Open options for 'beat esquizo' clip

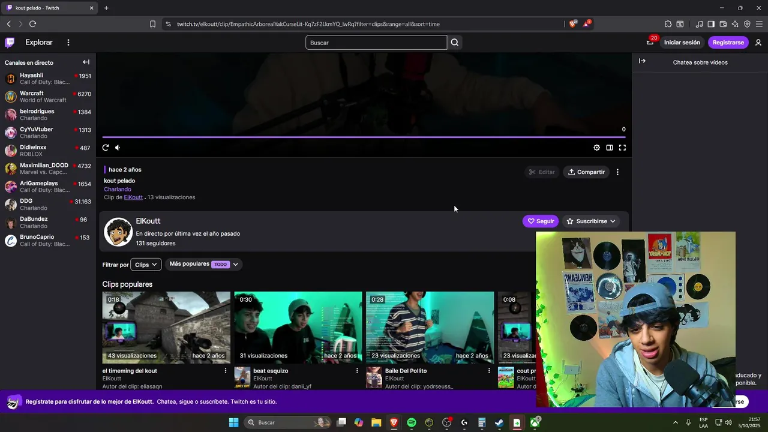click(357, 371)
